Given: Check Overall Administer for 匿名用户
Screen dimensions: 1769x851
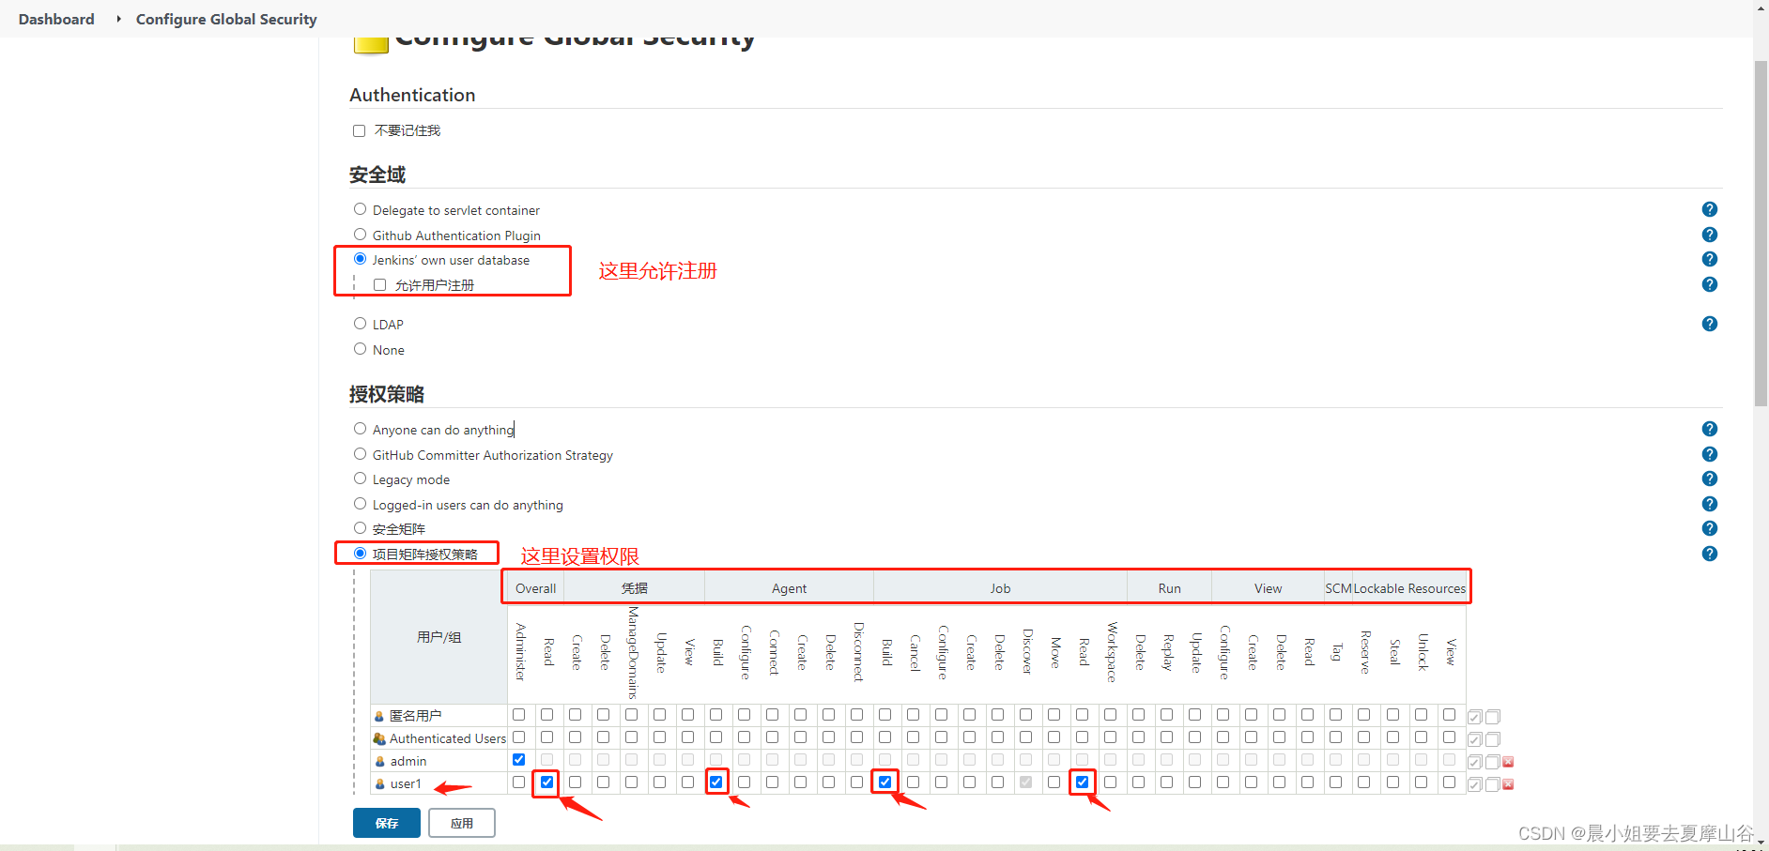Looking at the screenshot, I should (x=518, y=715).
